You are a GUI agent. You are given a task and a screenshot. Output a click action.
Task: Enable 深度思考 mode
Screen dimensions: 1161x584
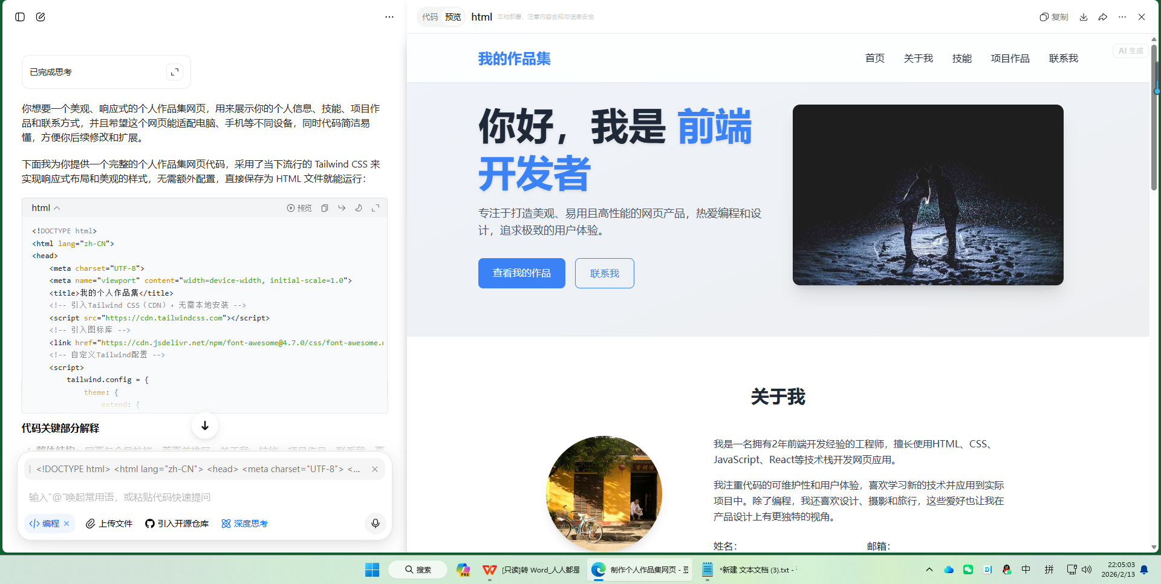(x=244, y=524)
